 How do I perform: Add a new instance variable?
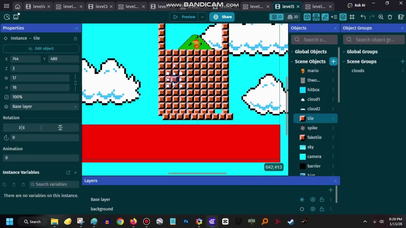[75, 173]
